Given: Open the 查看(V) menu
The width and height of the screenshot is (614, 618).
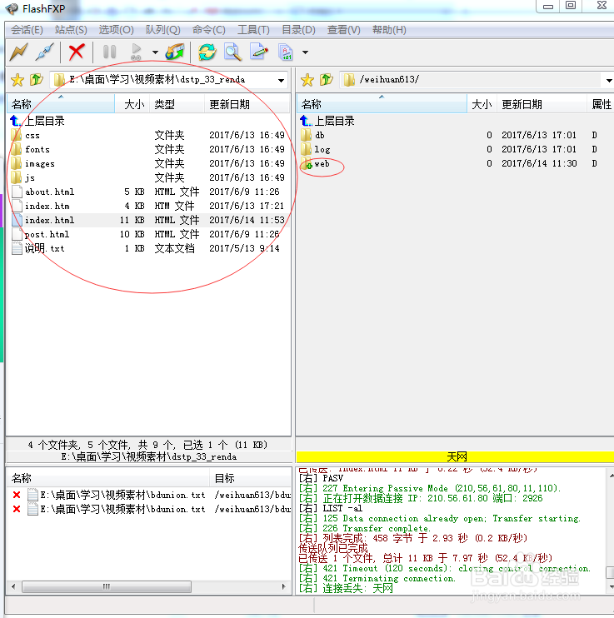Looking at the screenshot, I should [x=343, y=30].
